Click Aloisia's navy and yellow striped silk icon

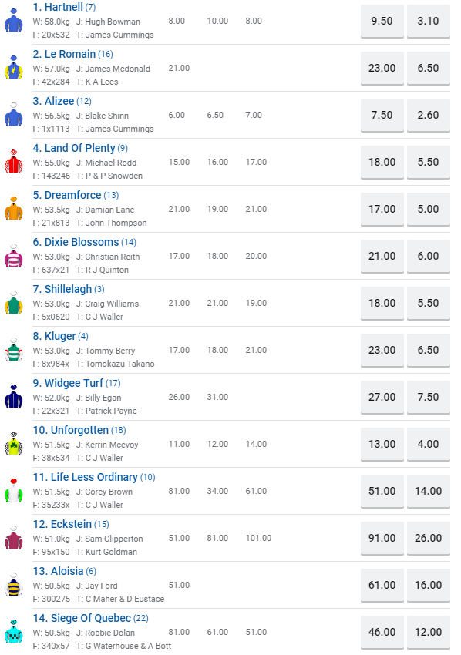click(x=13, y=584)
